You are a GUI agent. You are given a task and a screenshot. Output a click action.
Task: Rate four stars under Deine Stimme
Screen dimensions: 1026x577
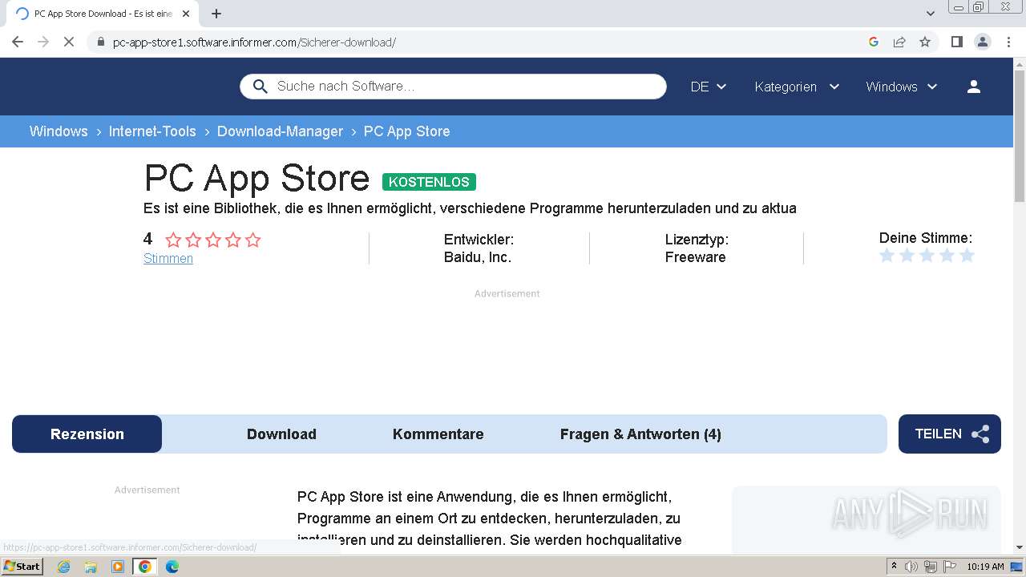pyautogui.click(x=947, y=256)
